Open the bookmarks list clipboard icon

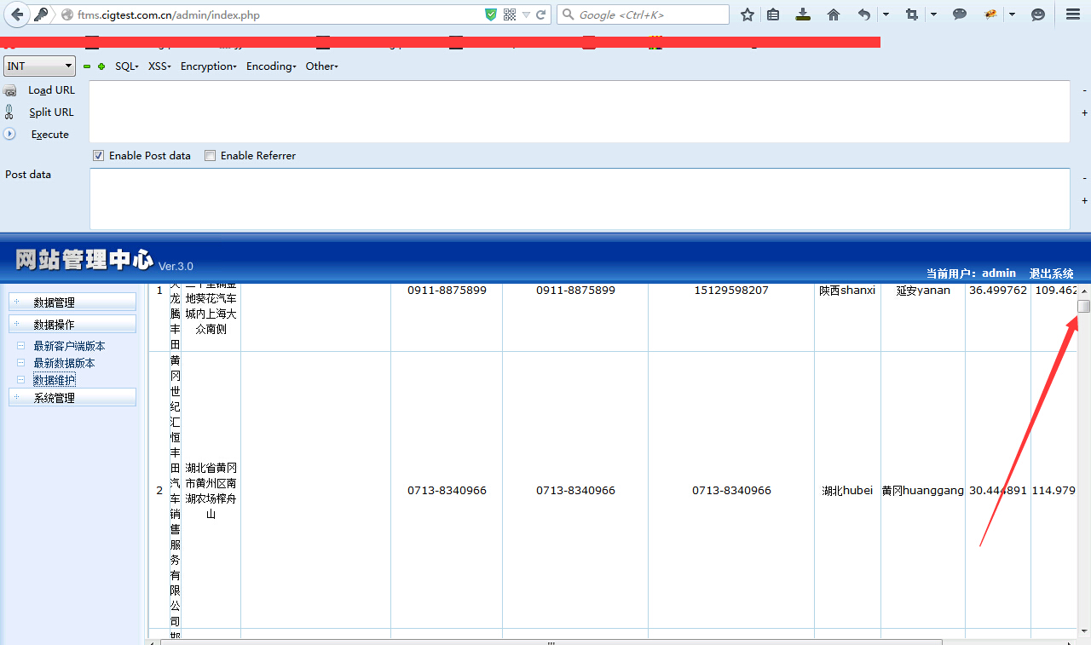(773, 14)
